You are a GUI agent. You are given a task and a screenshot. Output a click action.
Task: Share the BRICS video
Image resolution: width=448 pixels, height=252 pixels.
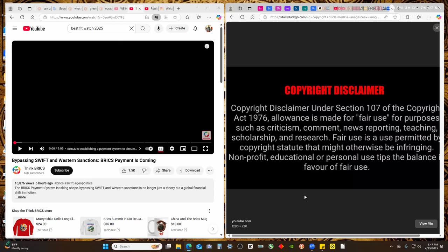(163, 170)
